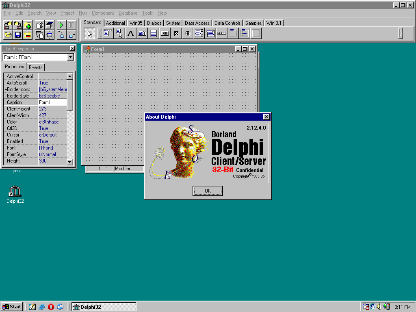Select the RadioGroup component
Image resolution: width=416 pixels, height=312 pixels.
tap(245, 33)
